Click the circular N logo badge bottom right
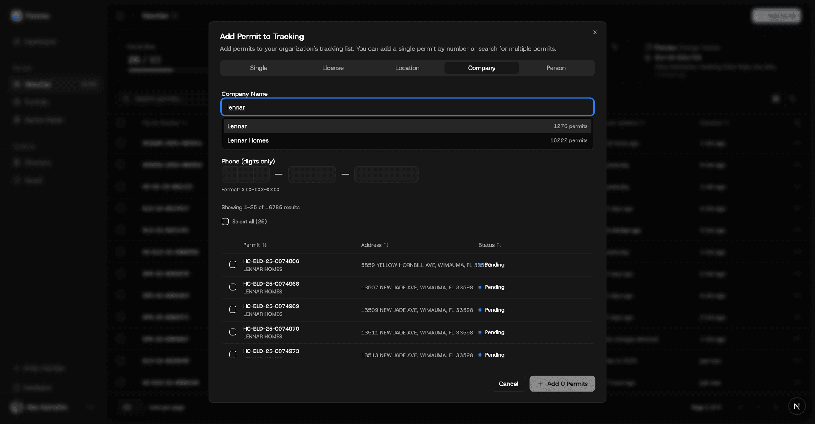The width and height of the screenshot is (815, 424). pyautogui.click(x=797, y=406)
